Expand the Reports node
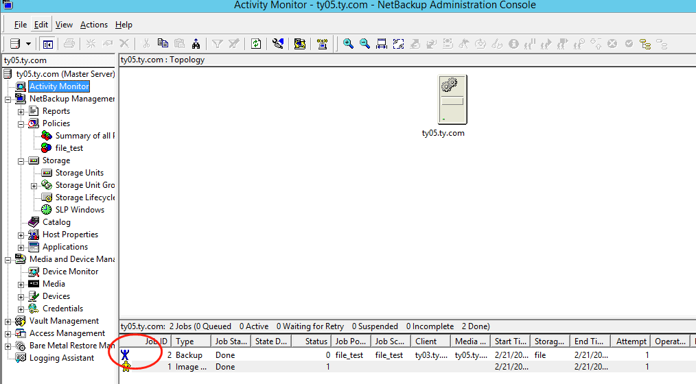Image resolution: width=696 pixels, height=384 pixels. point(21,112)
